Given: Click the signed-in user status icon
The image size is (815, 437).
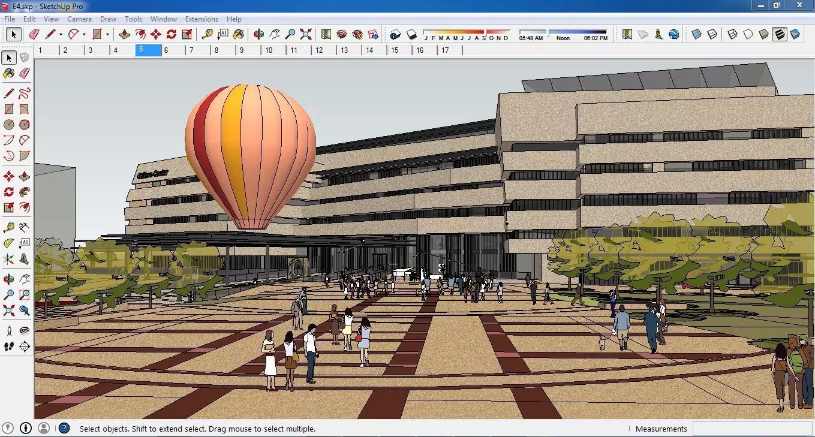Looking at the screenshot, I should 44,428.
